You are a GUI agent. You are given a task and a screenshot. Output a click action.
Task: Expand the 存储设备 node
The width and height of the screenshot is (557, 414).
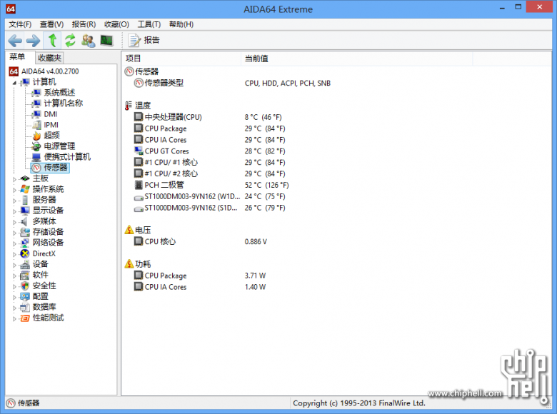point(14,233)
